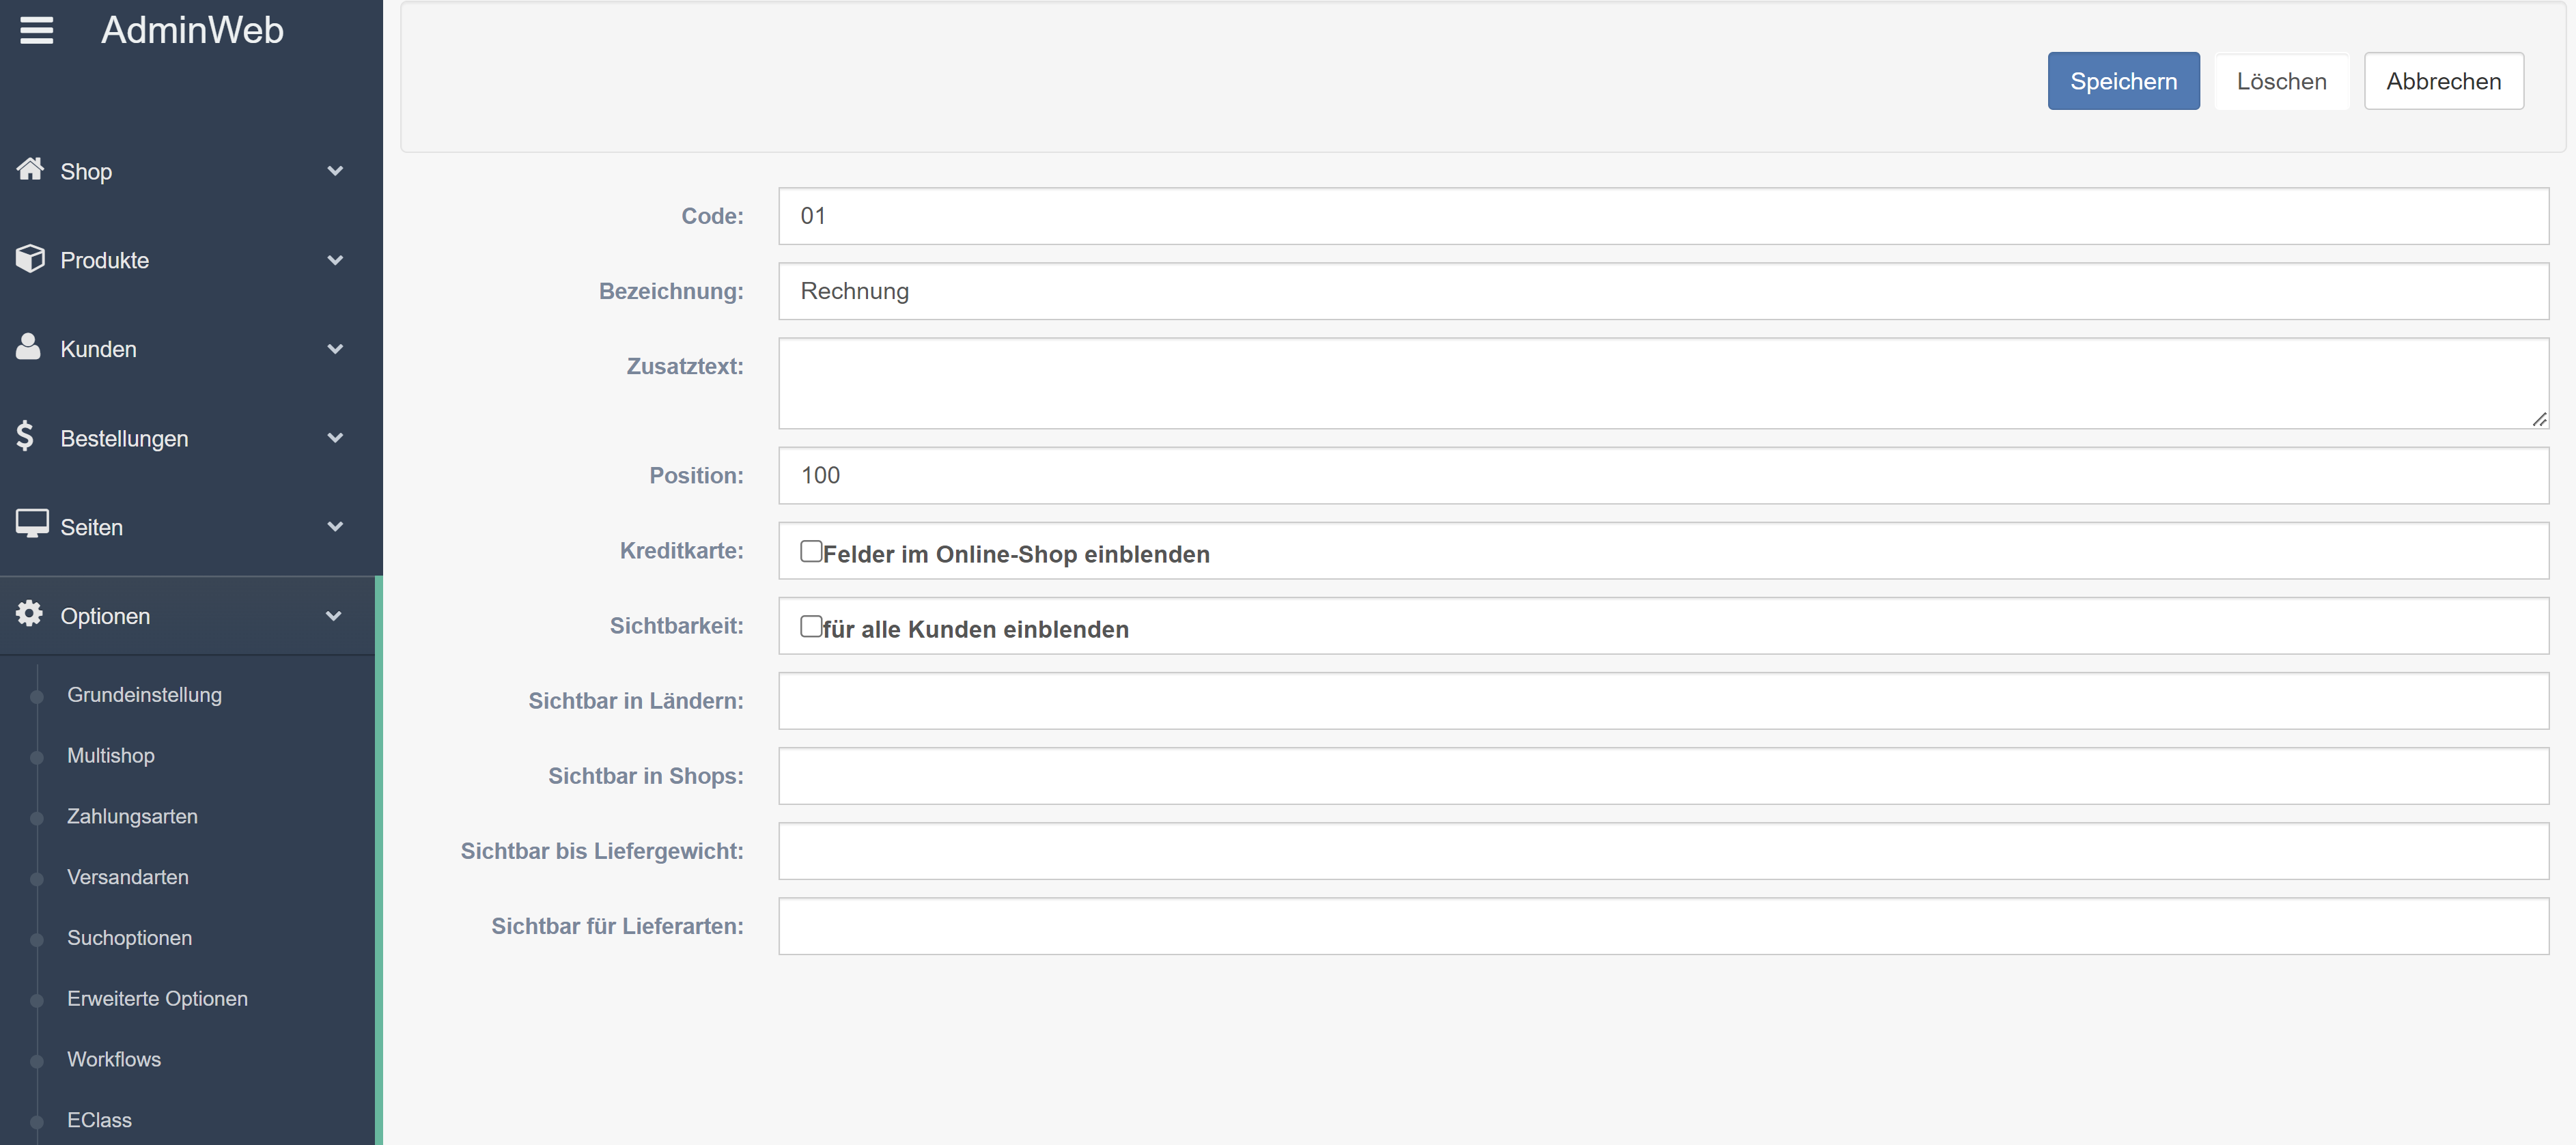Viewport: 2576px width, 1145px height.
Task: Open Zahlungsarten submenu item
Action: tap(132, 817)
